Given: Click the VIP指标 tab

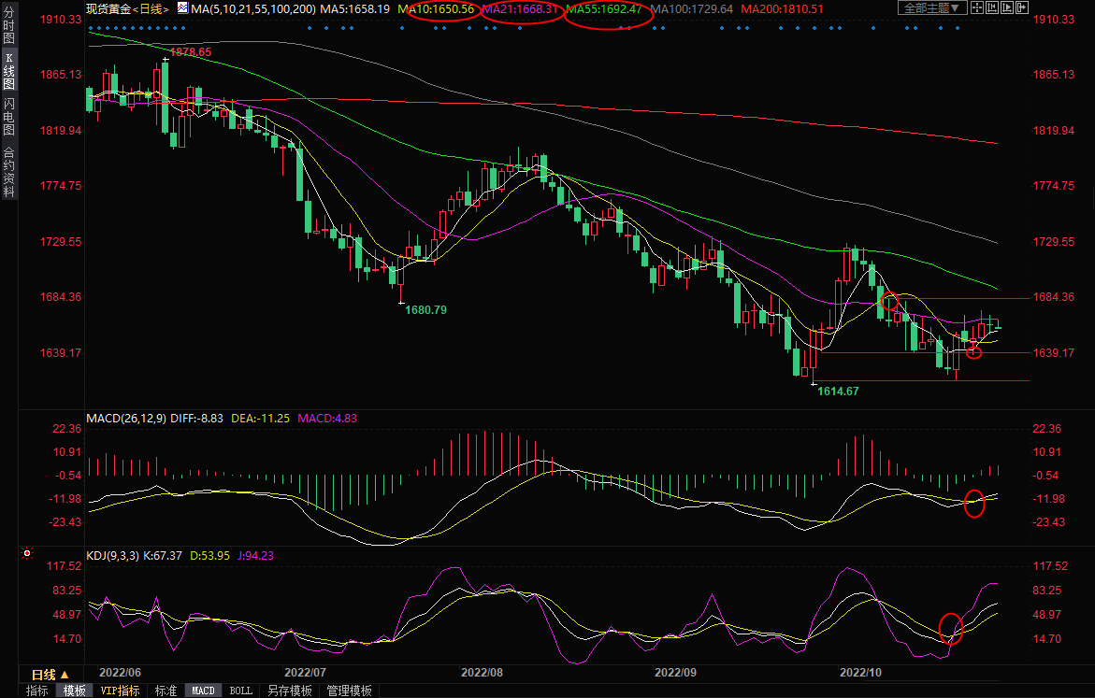Looking at the screenshot, I should [x=120, y=691].
